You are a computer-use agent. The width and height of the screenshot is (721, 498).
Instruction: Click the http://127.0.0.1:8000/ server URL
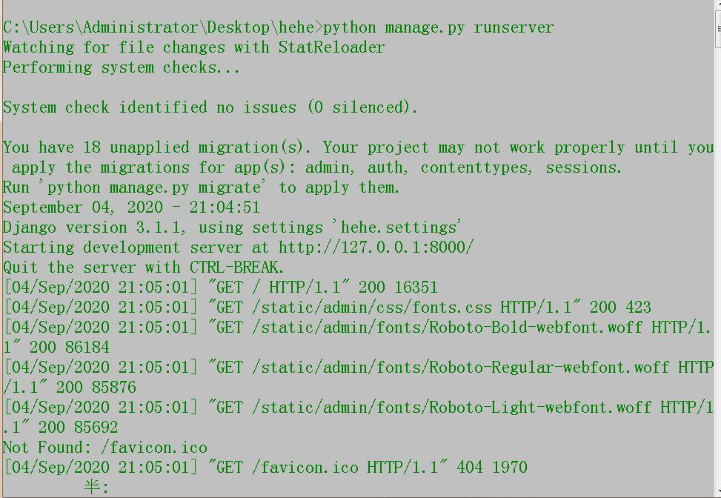coord(376,248)
